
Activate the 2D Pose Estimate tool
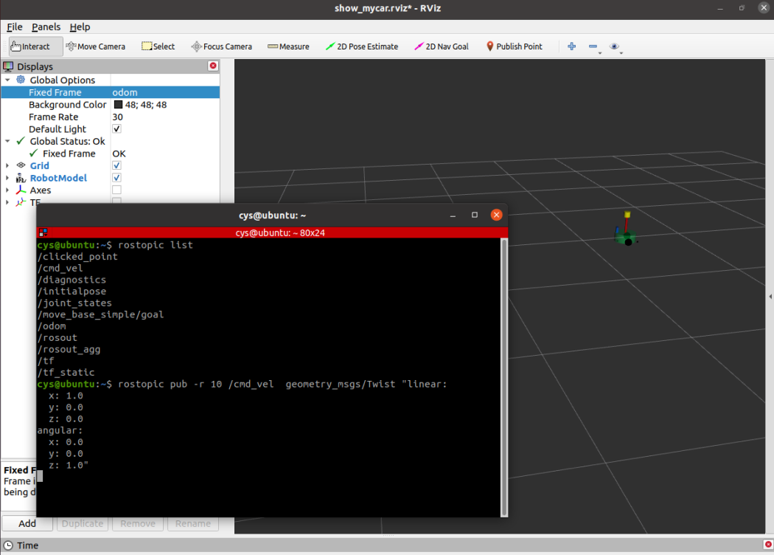(x=361, y=46)
